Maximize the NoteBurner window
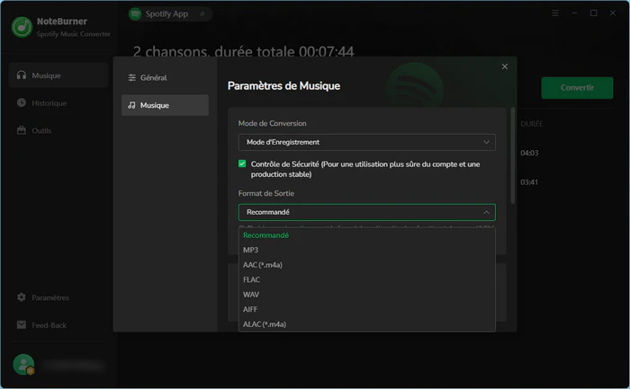 click(x=593, y=13)
